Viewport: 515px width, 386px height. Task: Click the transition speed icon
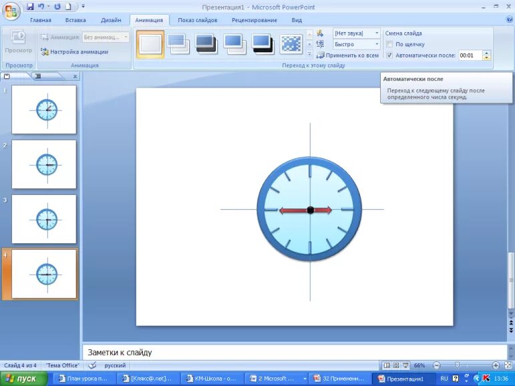click(x=320, y=43)
